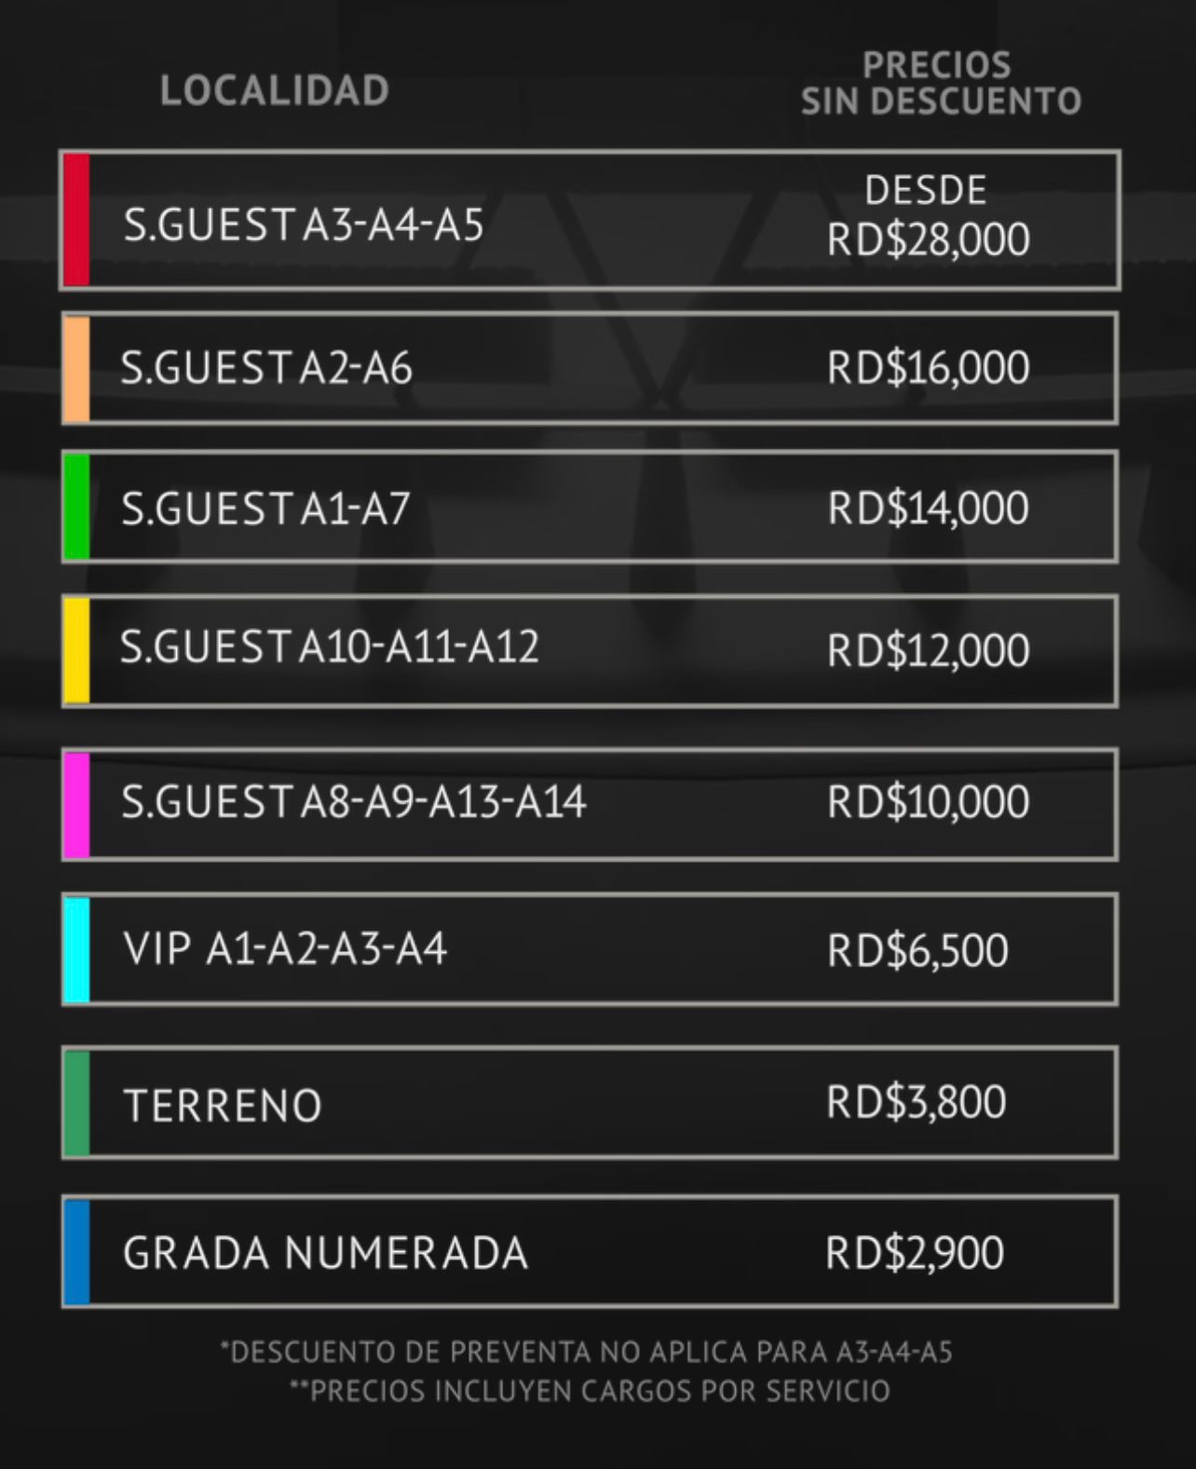Click the cyan color bar for VIP A1-A2-A3-A4
The image size is (1196, 1469).
[76, 949]
